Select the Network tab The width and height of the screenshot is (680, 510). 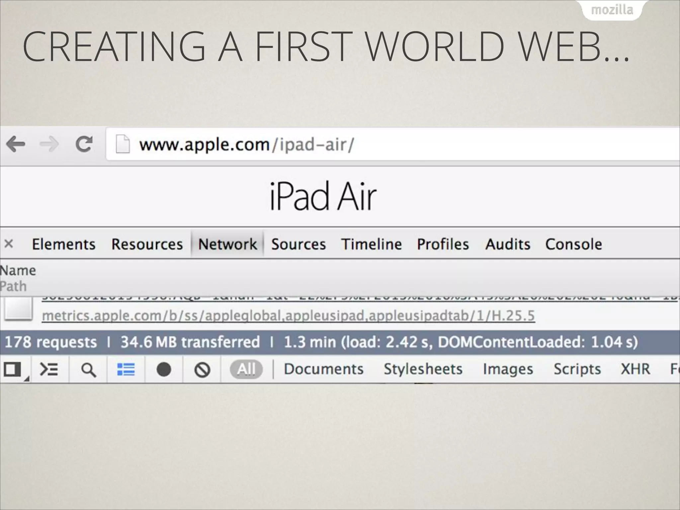(x=227, y=244)
